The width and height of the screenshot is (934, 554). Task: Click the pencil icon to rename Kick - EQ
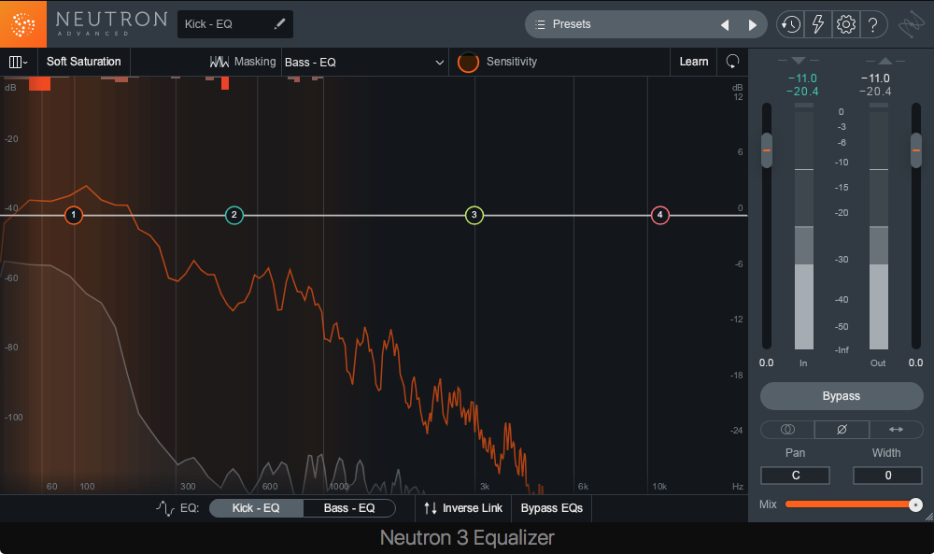pyautogui.click(x=279, y=24)
